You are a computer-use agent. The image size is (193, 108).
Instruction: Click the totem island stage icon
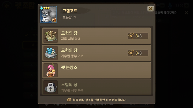point(51,36)
